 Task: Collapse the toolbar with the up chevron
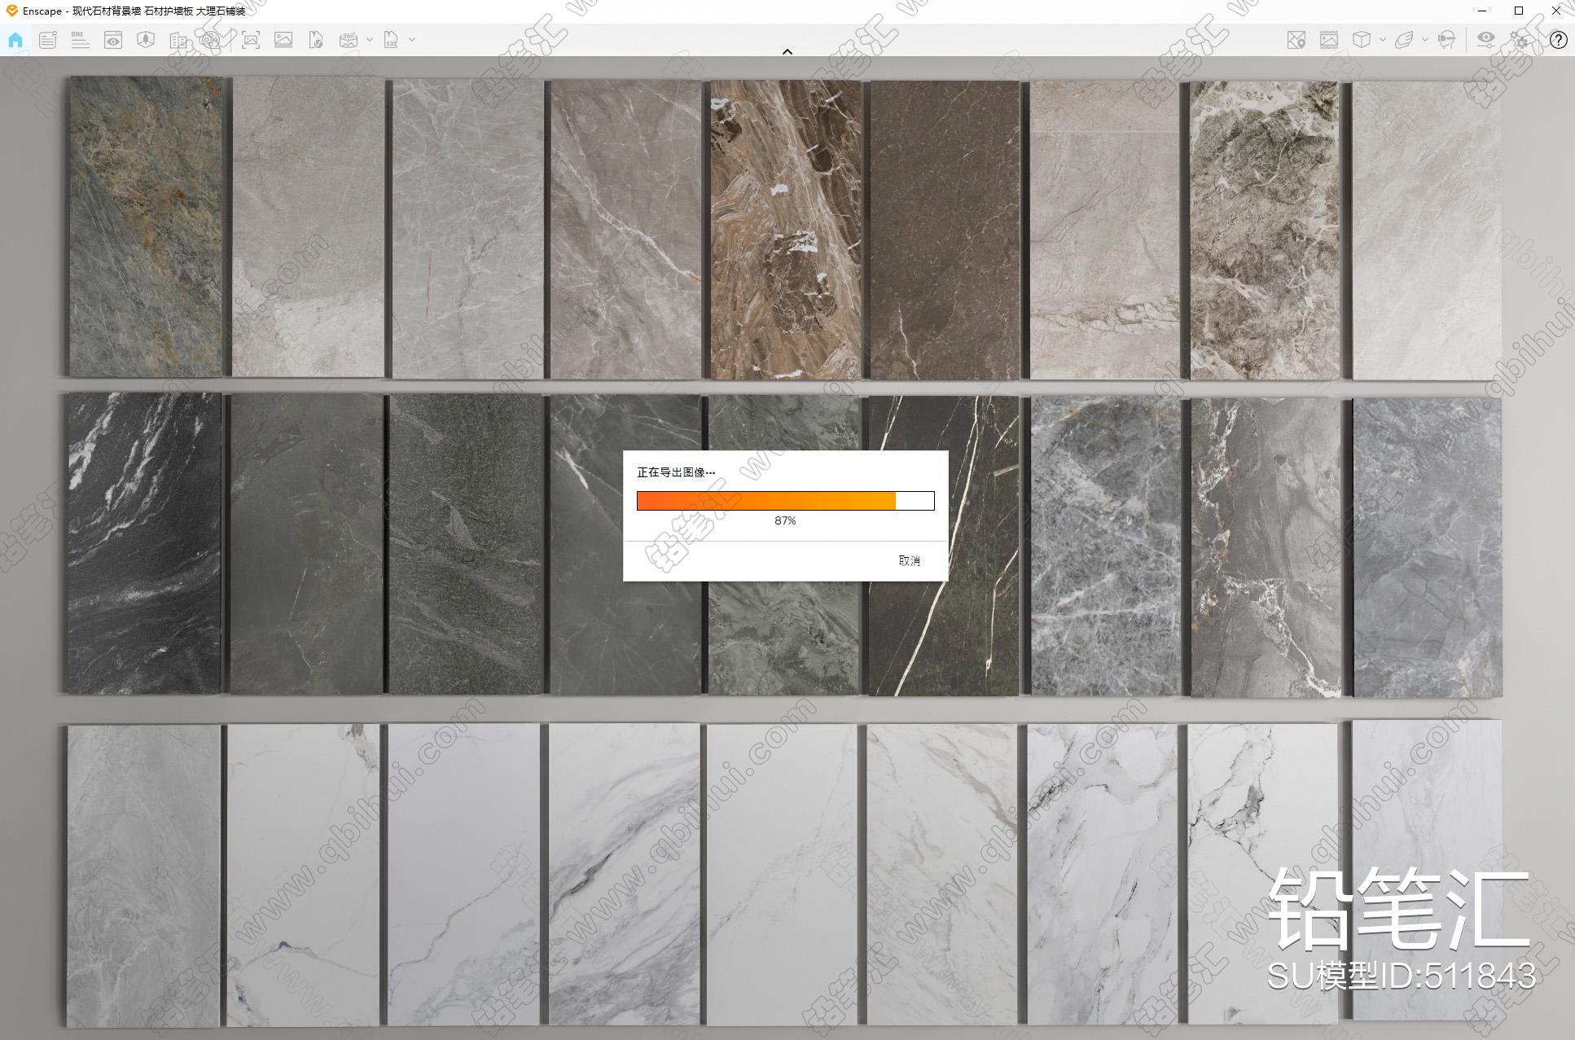(x=787, y=51)
